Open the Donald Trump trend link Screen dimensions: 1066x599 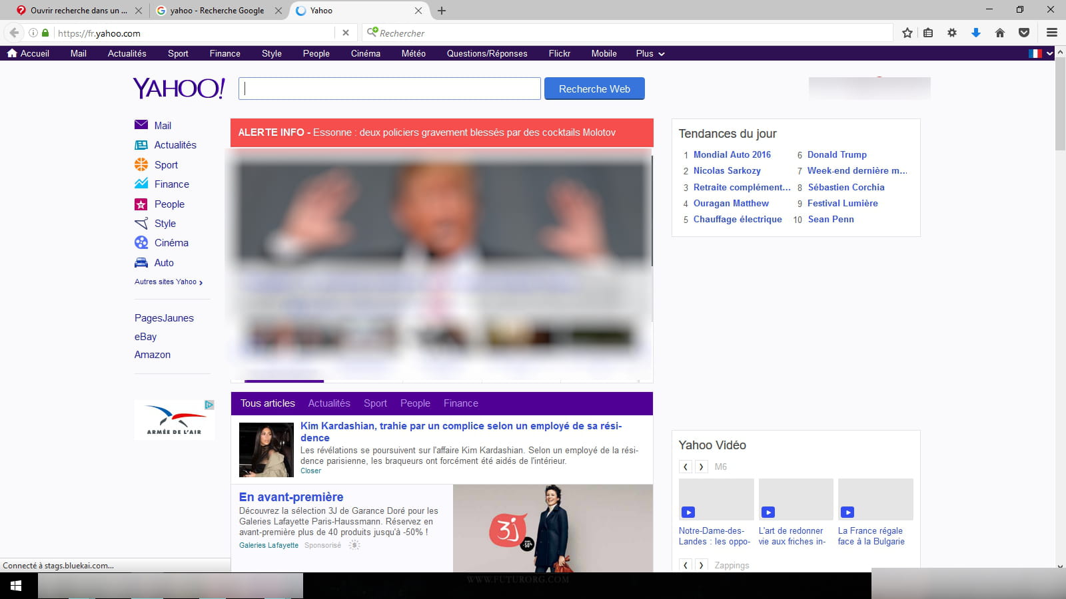[x=837, y=154]
